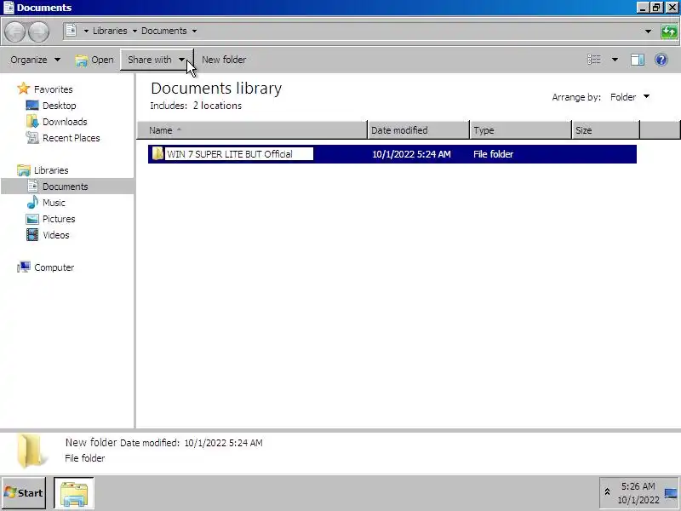The image size is (681, 511).
Task: Select Computer in navigation pane
Action: 54,267
